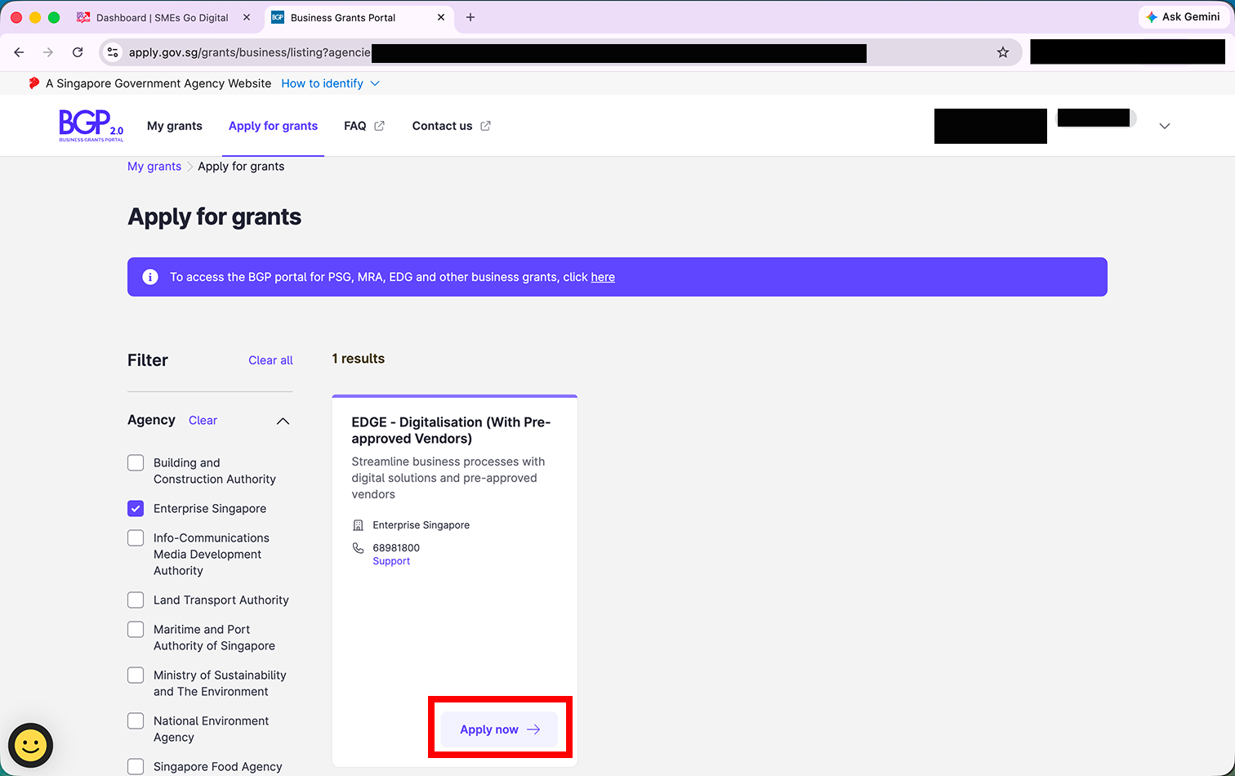Open site information icon in address bar

[113, 52]
